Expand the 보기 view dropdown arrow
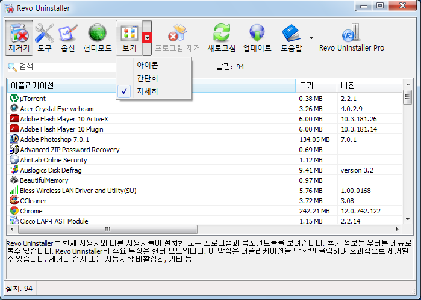421x300 pixels. [147, 37]
